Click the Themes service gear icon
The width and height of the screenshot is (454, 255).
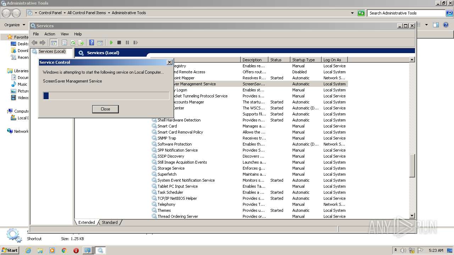154,210
